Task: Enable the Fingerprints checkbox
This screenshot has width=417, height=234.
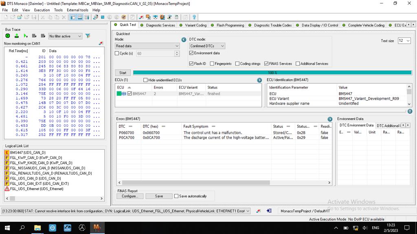Action: click(212, 64)
